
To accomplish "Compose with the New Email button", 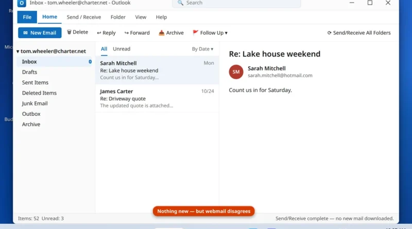I will [x=40, y=33].
